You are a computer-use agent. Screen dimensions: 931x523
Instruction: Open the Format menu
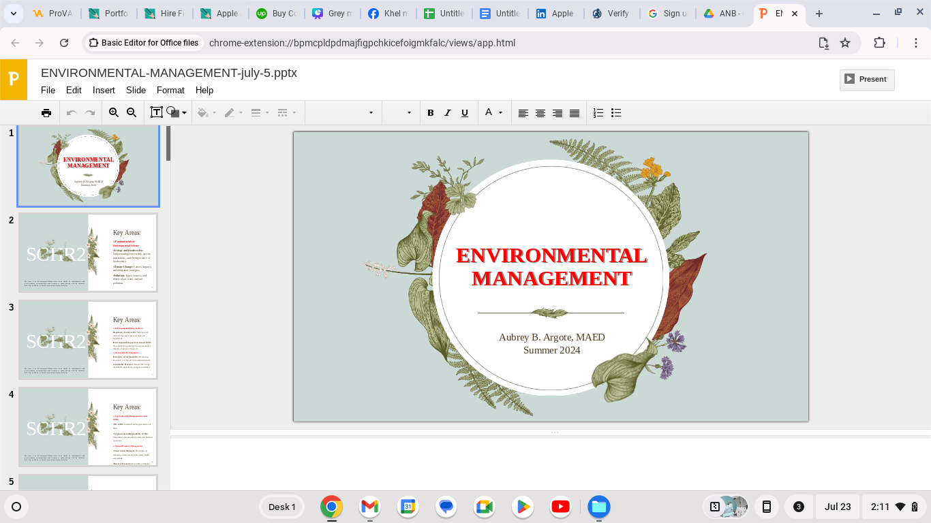pyautogui.click(x=170, y=90)
